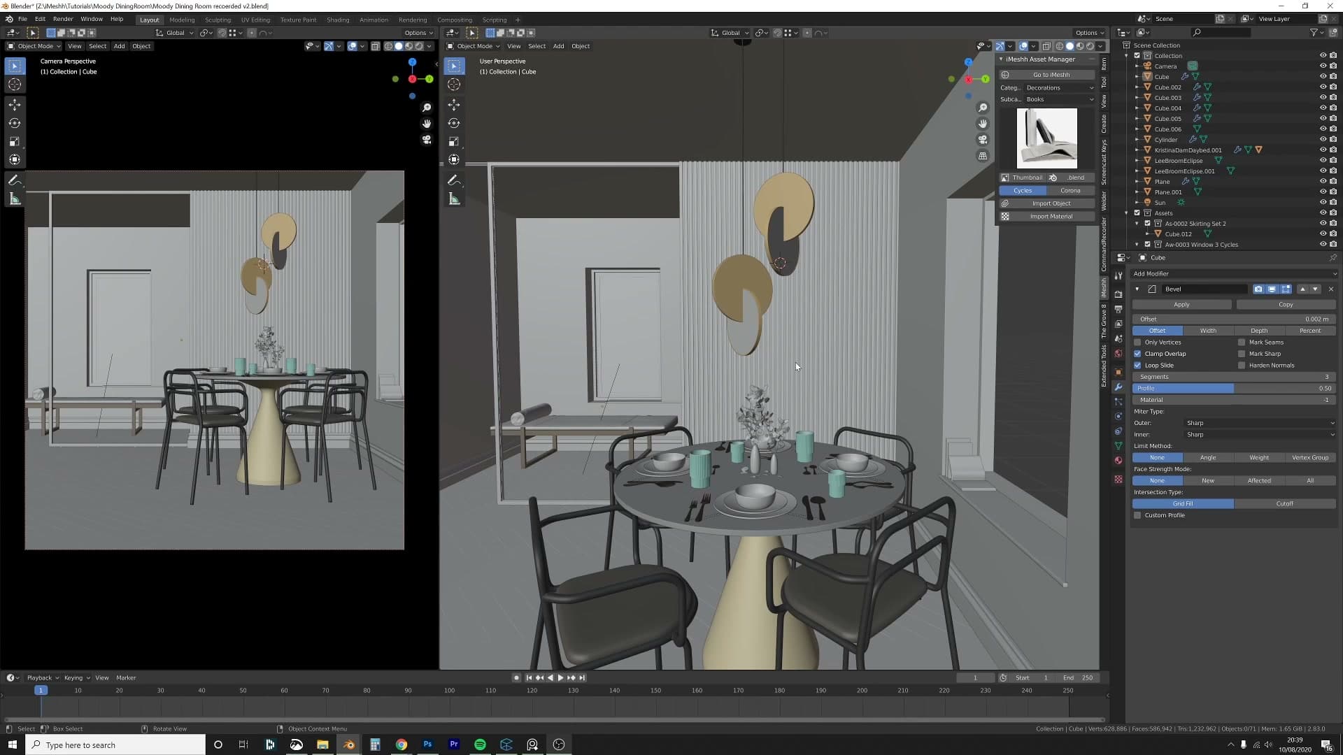
Task: Click the Books asset thumbnail preview
Action: (1047, 138)
